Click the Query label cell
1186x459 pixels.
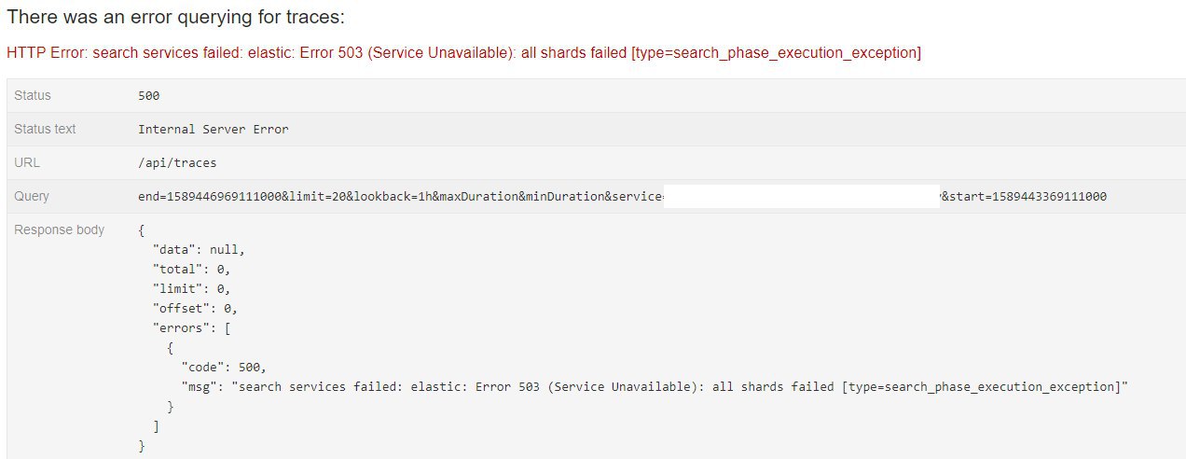[x=32, y=196]
